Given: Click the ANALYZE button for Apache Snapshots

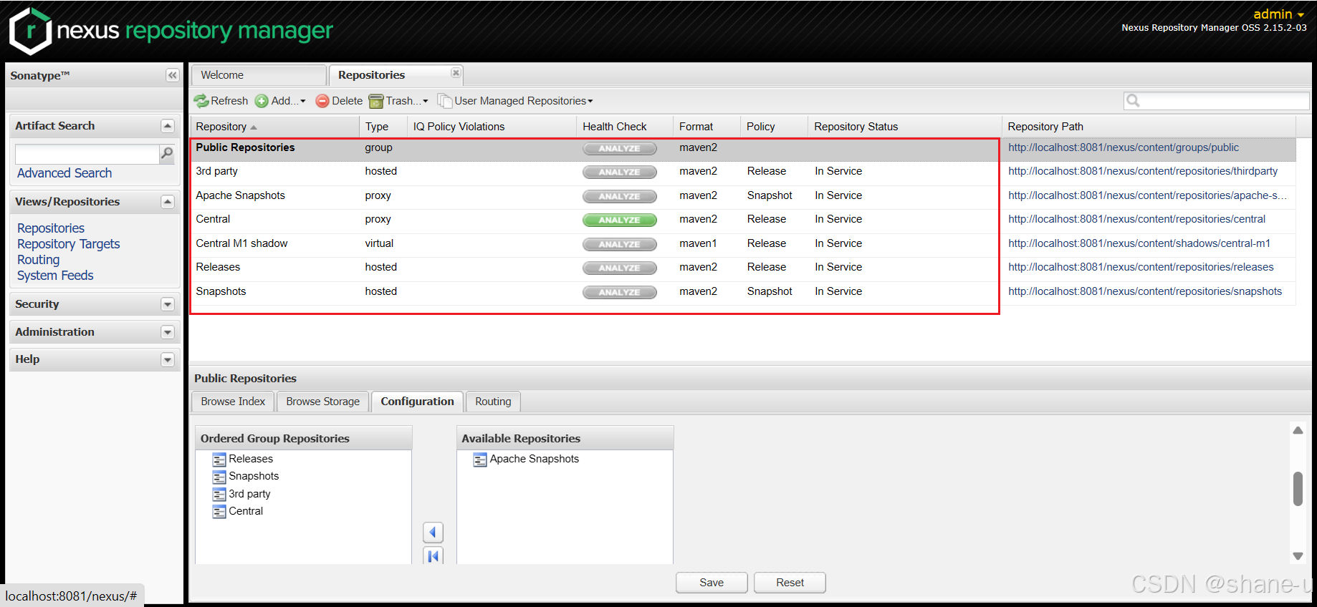Looking at the screenshot, I should [619, 196].
